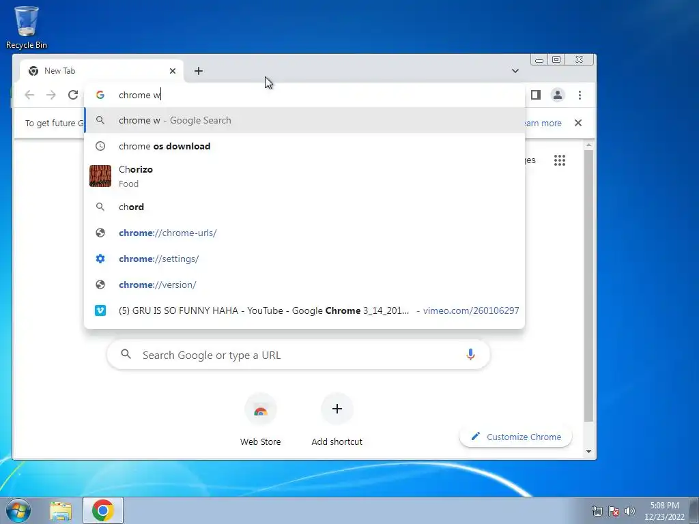The width and height of the screenshot is (699, 524).
Task: Select the New Tab tab
Action: coord(102,71)
